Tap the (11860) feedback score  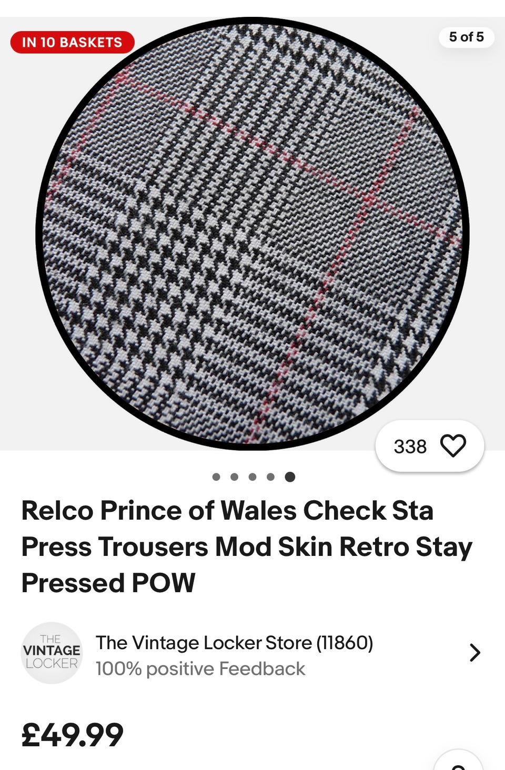pyautogui.click(x=345, y=643)
